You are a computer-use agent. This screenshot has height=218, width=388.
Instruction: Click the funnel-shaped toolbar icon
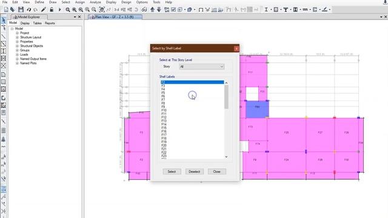[x=286, y=10]
